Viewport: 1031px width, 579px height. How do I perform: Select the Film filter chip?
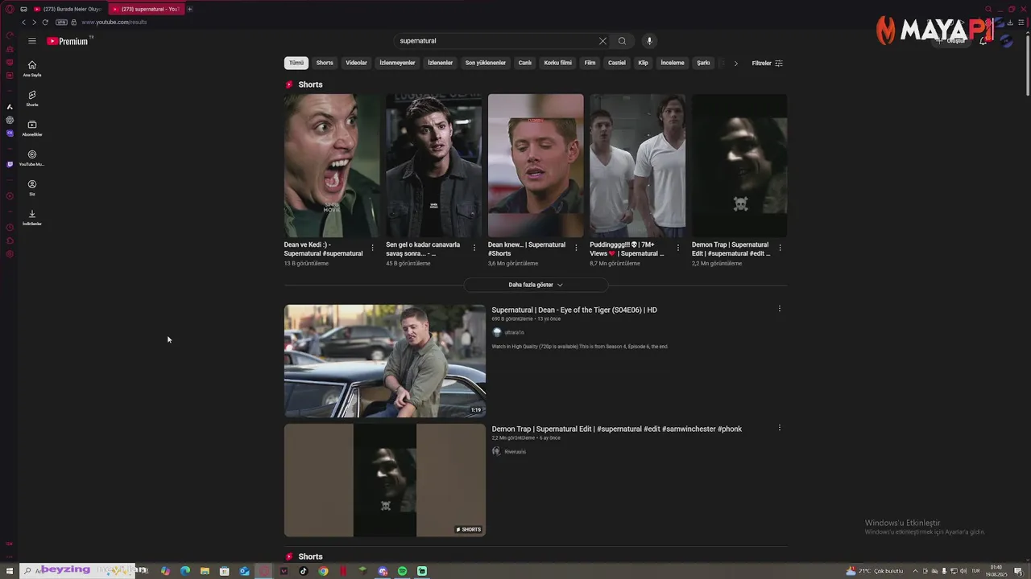tap(590, 63)
